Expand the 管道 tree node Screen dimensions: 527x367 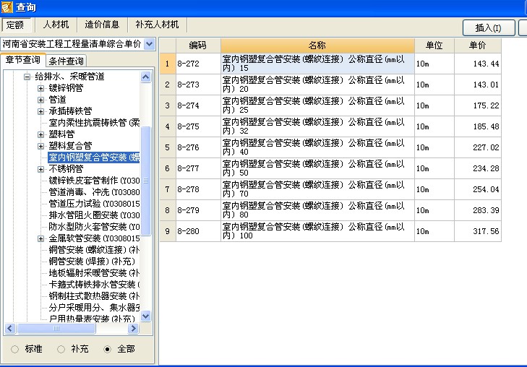(40, 100)
